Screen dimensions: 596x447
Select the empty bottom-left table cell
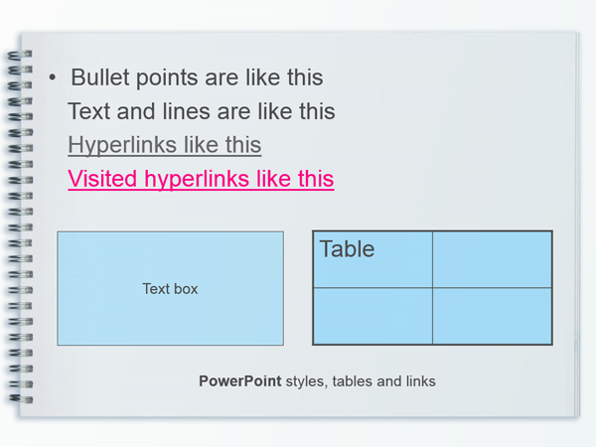[372, 316]
